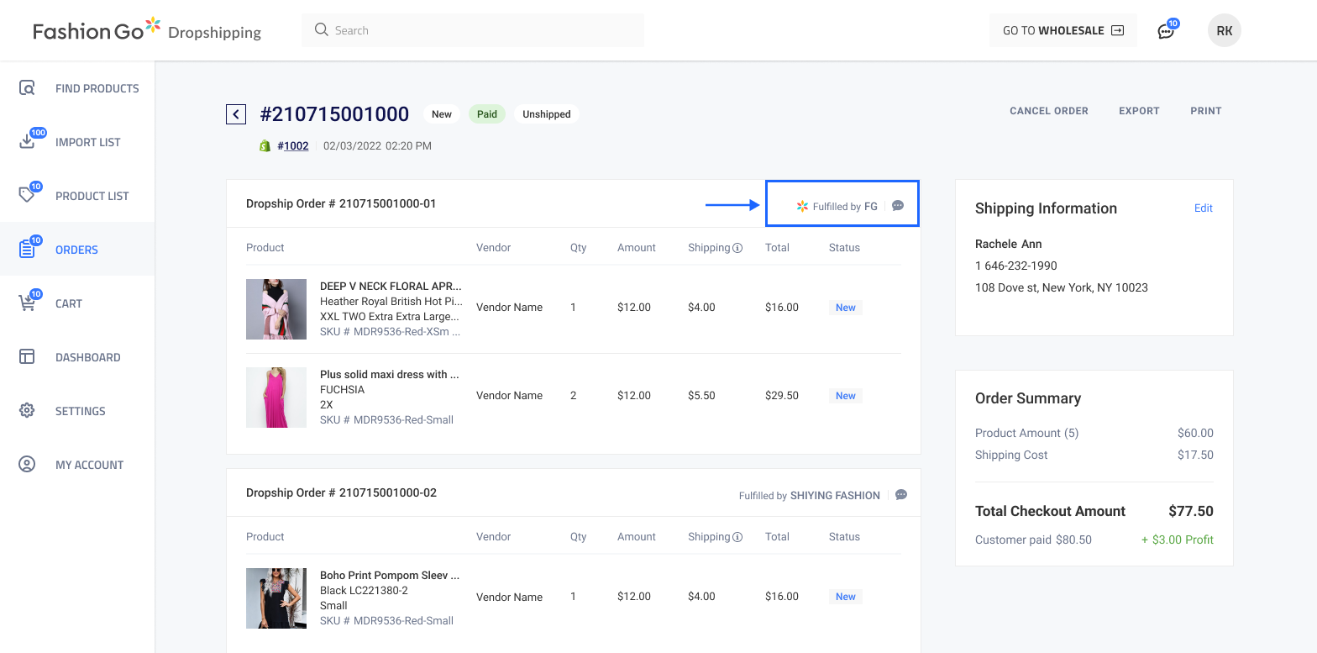Click the Paid status badge
The width and height of the screenshot is (1317, 653).
[487, 114]
